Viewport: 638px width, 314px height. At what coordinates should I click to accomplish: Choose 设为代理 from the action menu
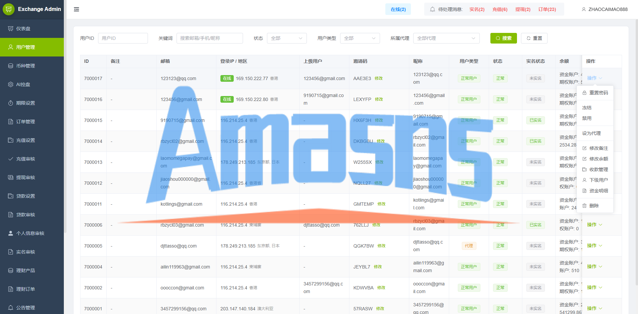point(595,133)
